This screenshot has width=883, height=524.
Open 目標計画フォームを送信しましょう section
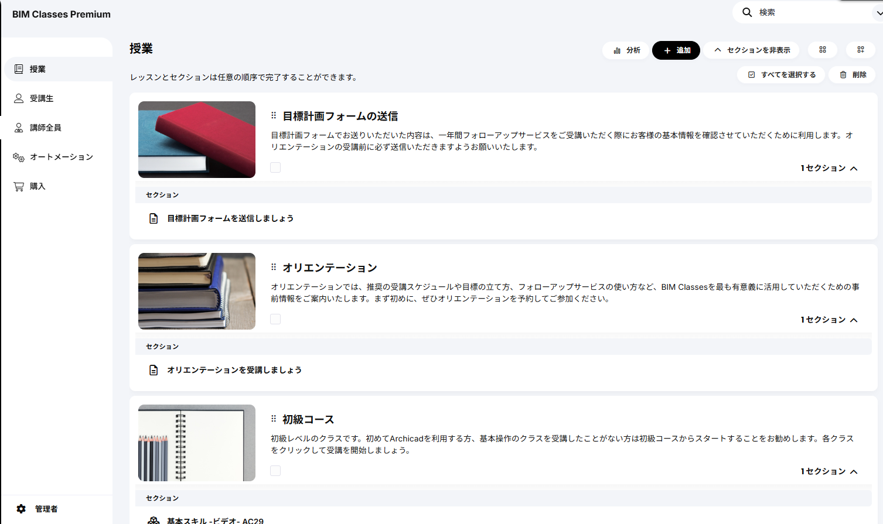point(230,218)
